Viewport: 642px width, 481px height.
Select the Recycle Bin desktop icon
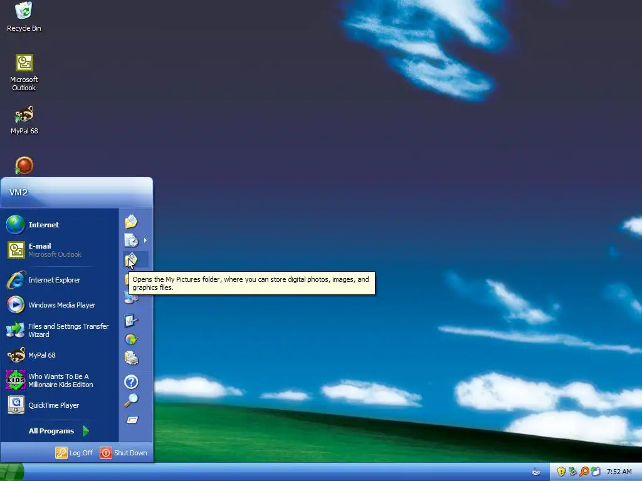pos(24,18)
